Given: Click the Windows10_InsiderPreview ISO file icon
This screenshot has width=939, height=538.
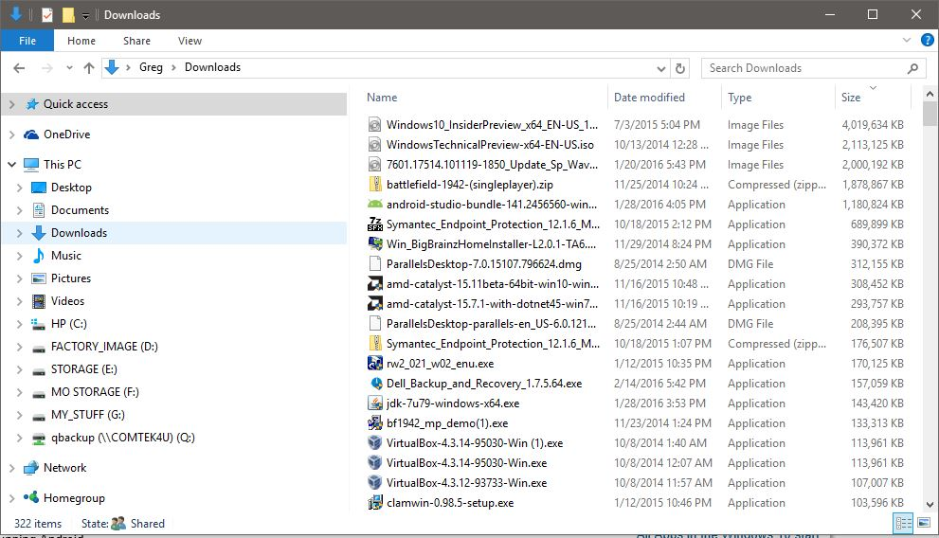Looking at the screenshot, I should coord(375,125).
